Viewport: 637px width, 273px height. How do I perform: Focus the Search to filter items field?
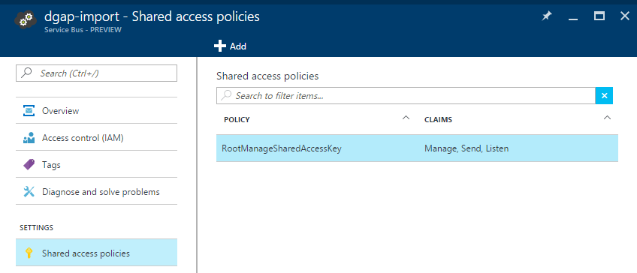(x=406, y=96)
